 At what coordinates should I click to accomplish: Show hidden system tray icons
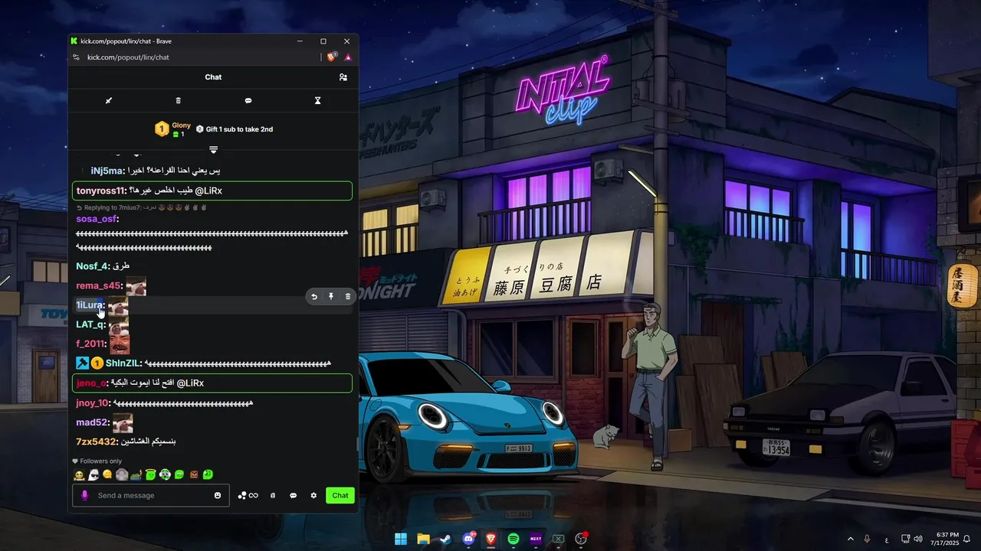(850, 539)
